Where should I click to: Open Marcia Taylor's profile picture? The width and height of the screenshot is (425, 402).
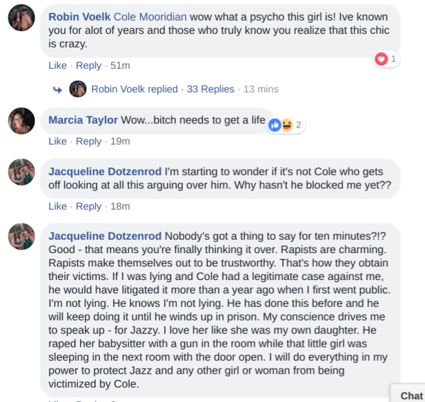[x=22, y=121]
